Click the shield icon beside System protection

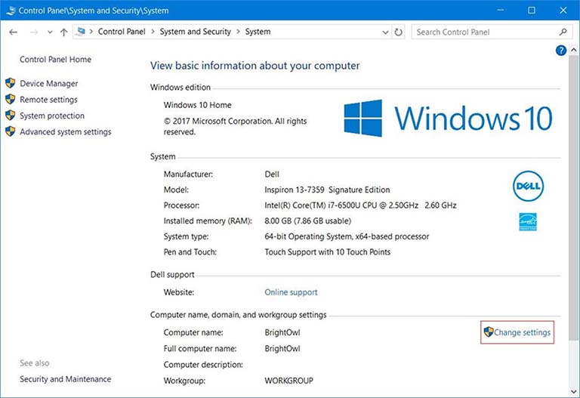tap(11, 115)
